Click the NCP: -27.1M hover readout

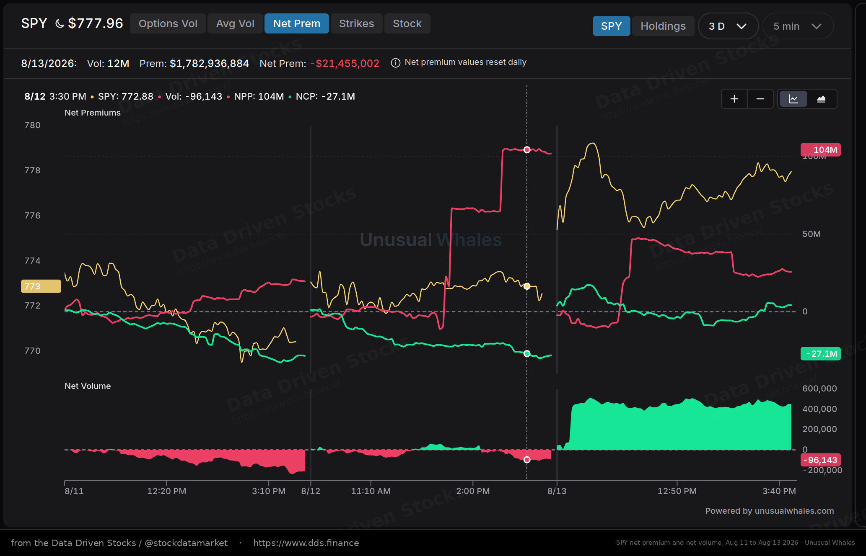[325, 96]
